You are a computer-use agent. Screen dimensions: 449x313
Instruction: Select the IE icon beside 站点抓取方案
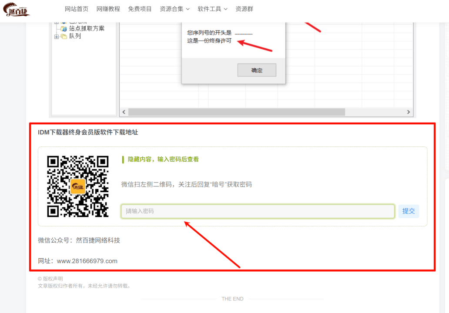[63, 28]
